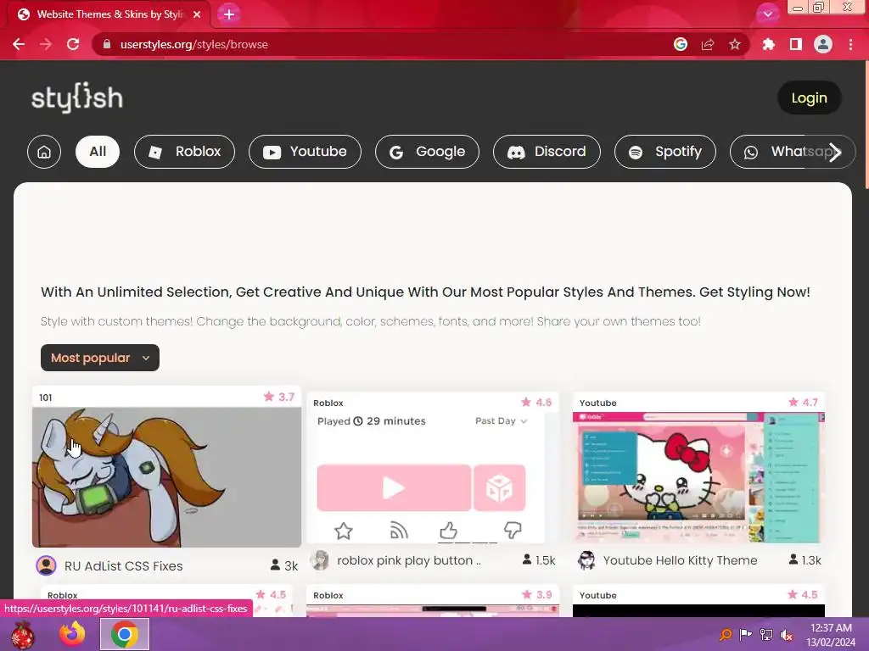The image size is (869, 651).
Task: Click the browser forward arrow
Action: [x=46, y=44]
